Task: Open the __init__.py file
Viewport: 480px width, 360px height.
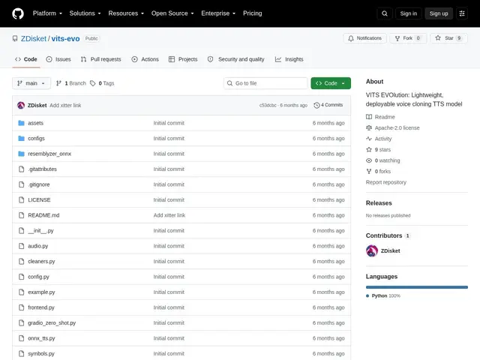Action: coord(40,230)
